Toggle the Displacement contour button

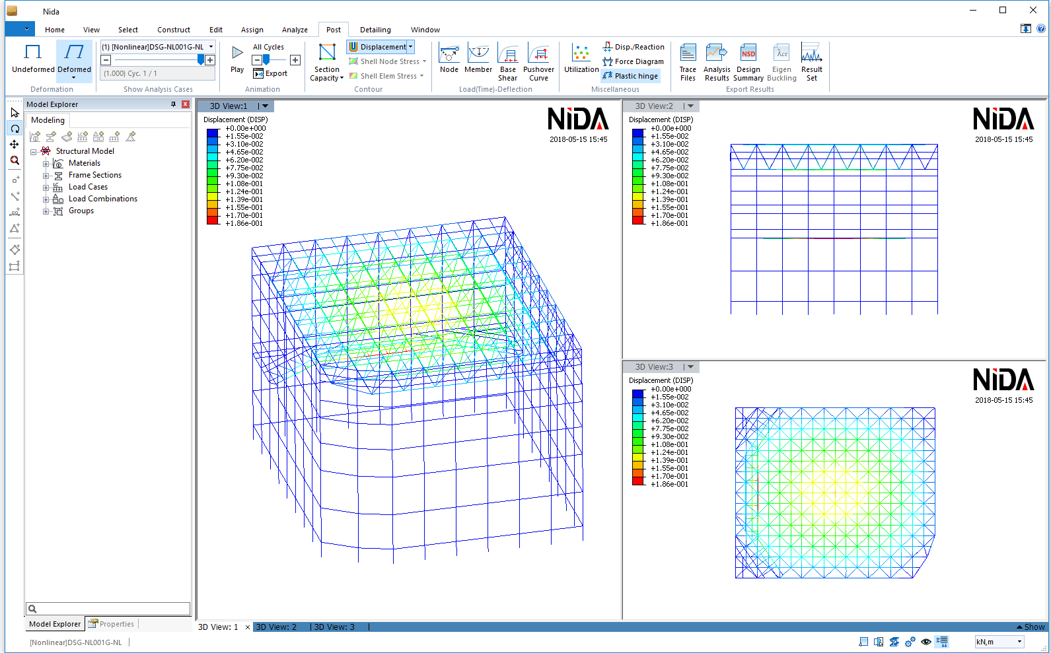[x=377, y=47]
